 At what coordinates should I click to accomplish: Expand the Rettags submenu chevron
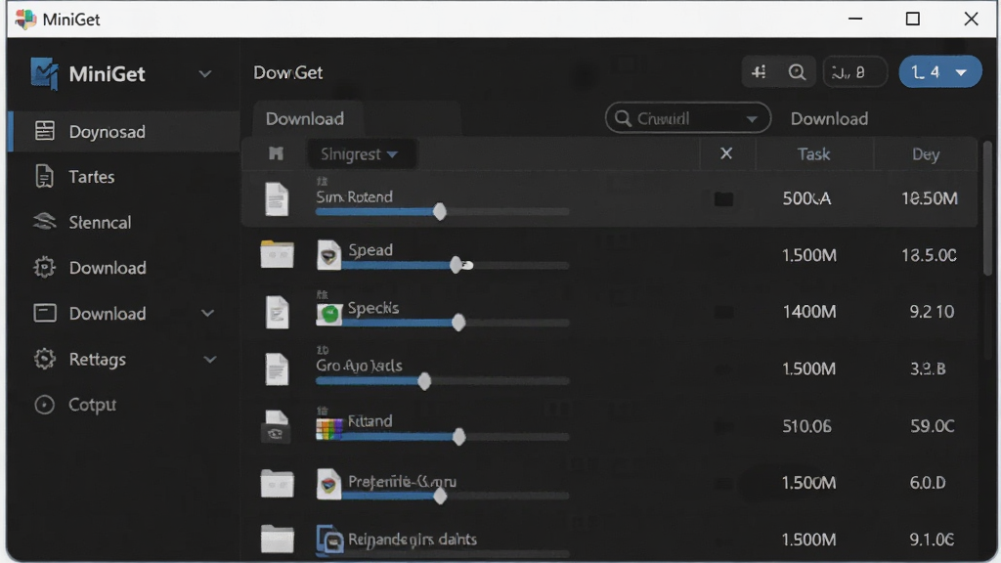209,360
